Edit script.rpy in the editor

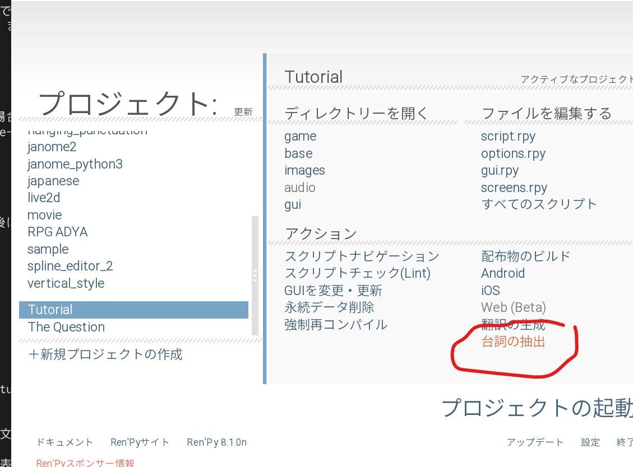(508, 136)
